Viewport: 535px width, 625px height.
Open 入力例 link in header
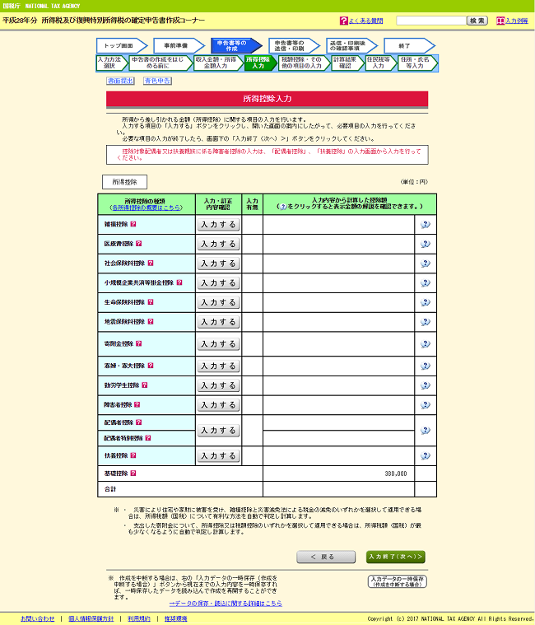click(x=516, y=21)
